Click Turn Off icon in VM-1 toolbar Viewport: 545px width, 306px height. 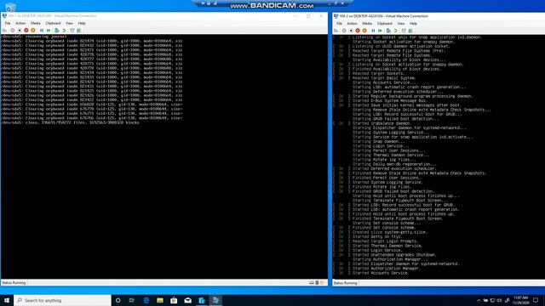pos(20,31)
